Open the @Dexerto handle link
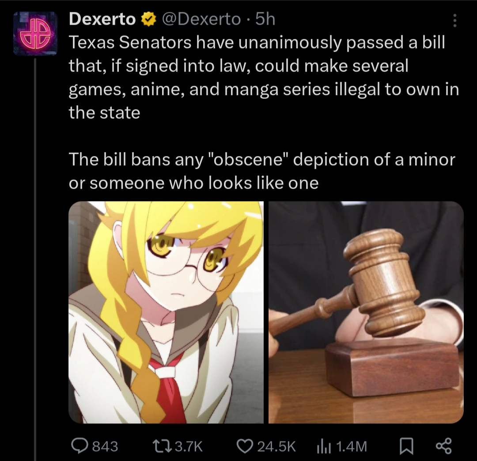The image size is (477, 461). (201, 19)
